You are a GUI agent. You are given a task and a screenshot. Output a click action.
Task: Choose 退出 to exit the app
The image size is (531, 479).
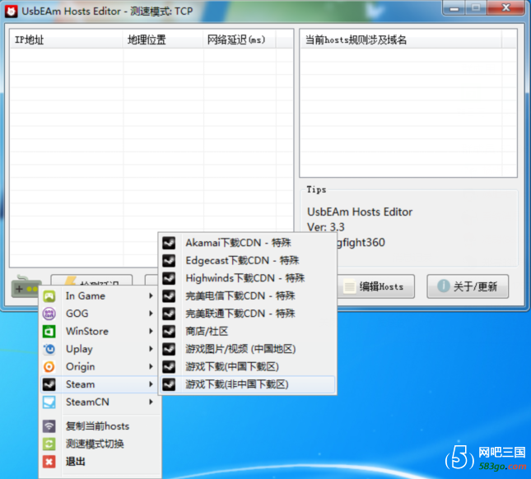pos(100,462)
